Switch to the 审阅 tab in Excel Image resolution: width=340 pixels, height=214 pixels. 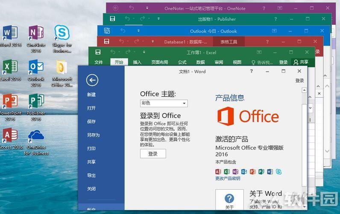(219, 62)
